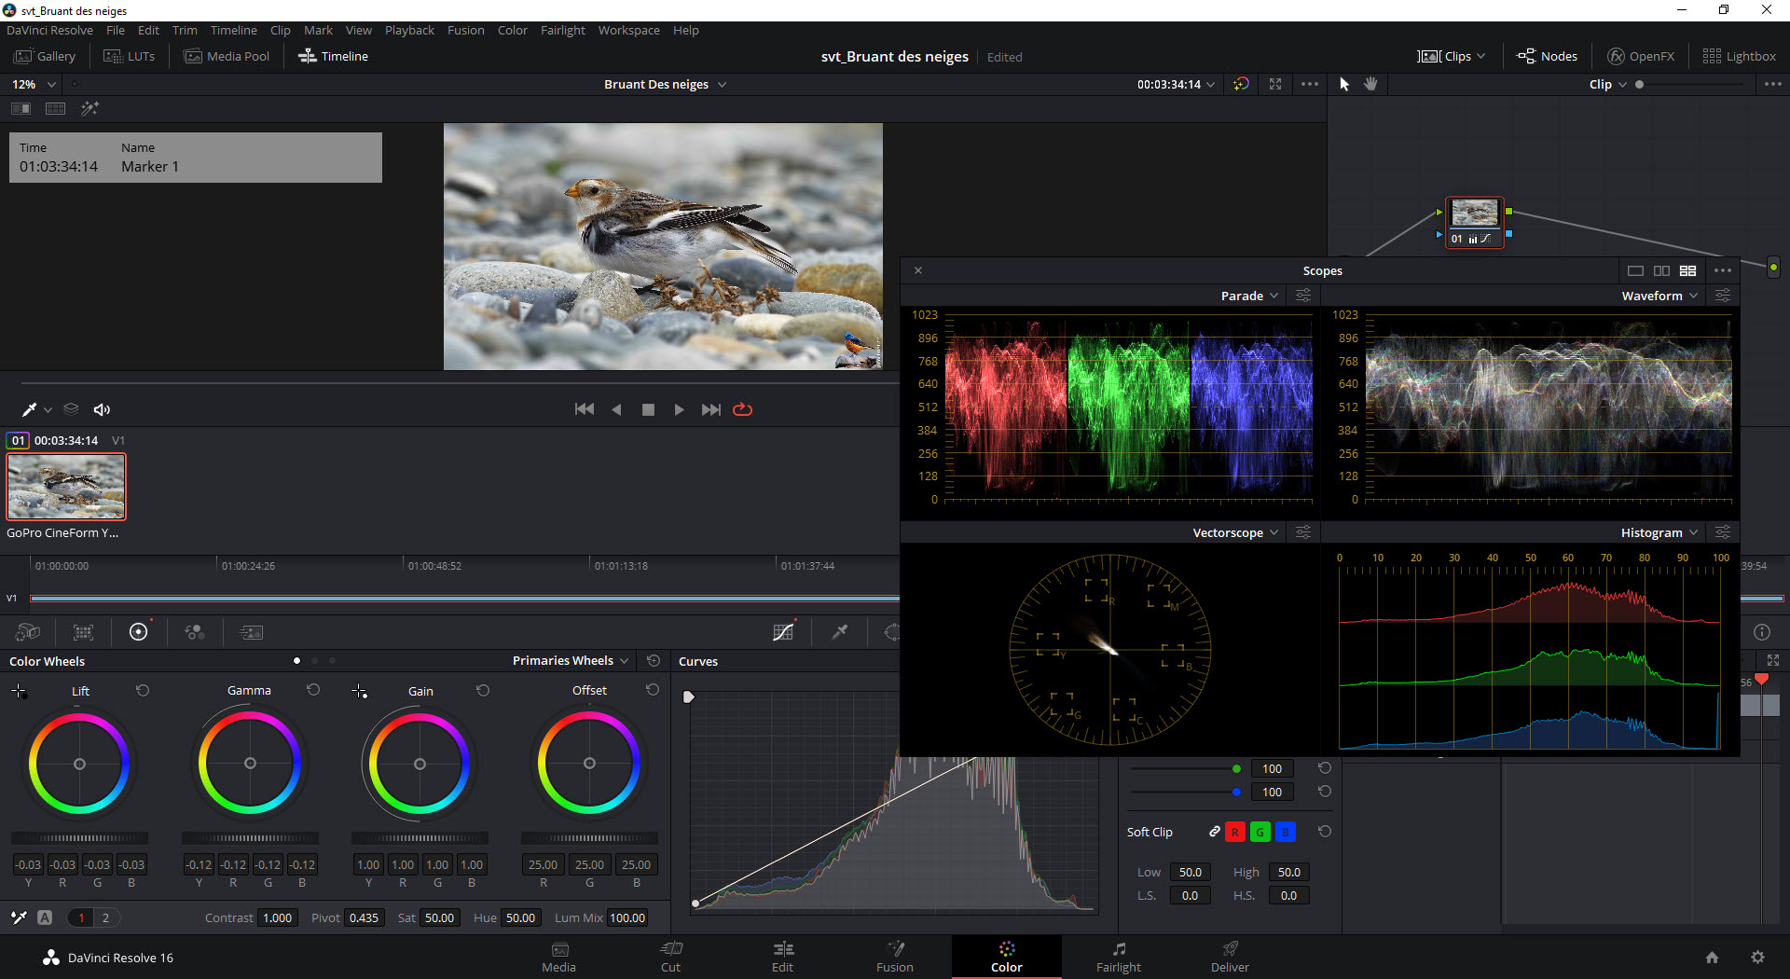Toggle loop playback button
Viewport: 1790px width, 979px height.
pyautogui.click(x=742, y=409)
